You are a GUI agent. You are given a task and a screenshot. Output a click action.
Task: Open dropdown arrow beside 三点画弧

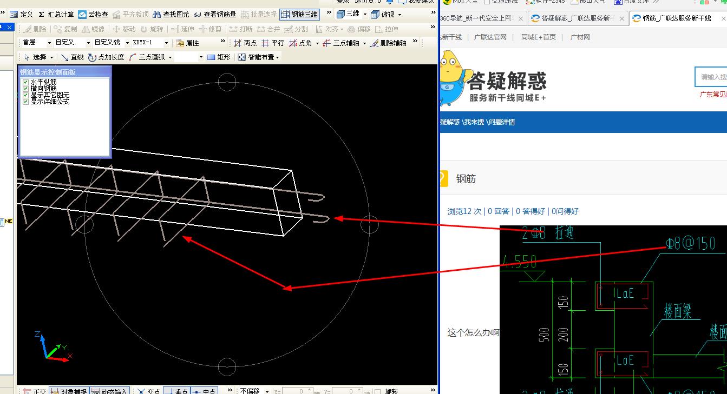[x=170, y=57]
